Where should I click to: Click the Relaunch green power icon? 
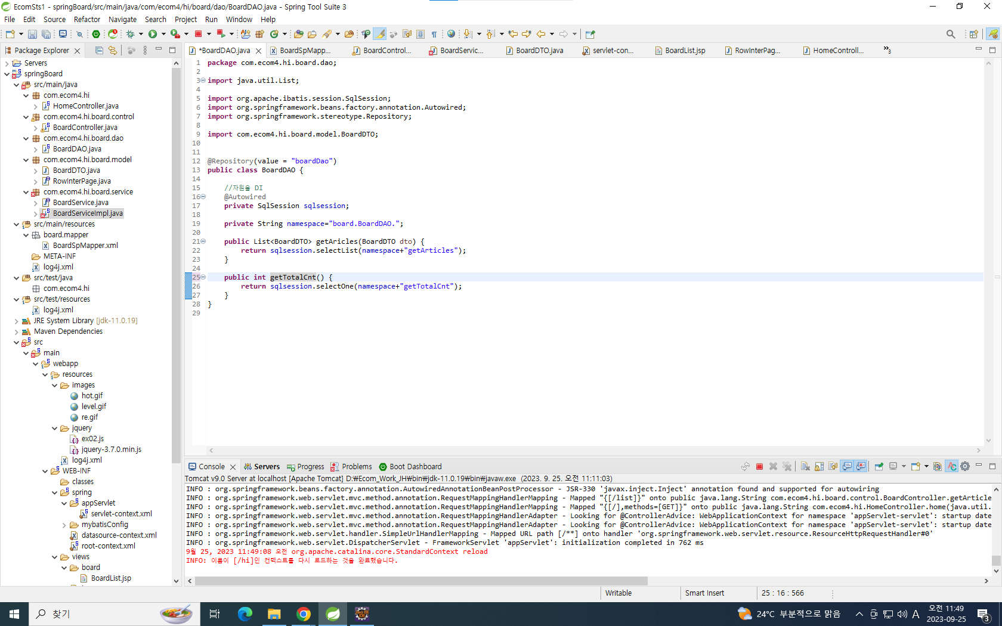point(96,34)
